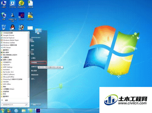Open the File Explorer folder taskbar icon
Viewport: 152px width, 113px height.
24,111
